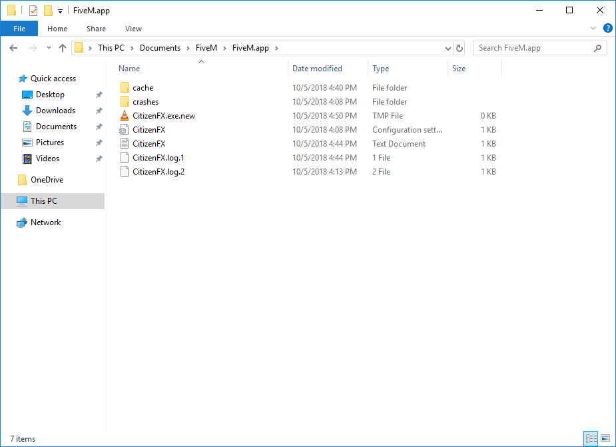The height and width of the screenshot is (447, 616).
Task: Click the Configuration sett... type cell
Action: click(x=407, y=130)
